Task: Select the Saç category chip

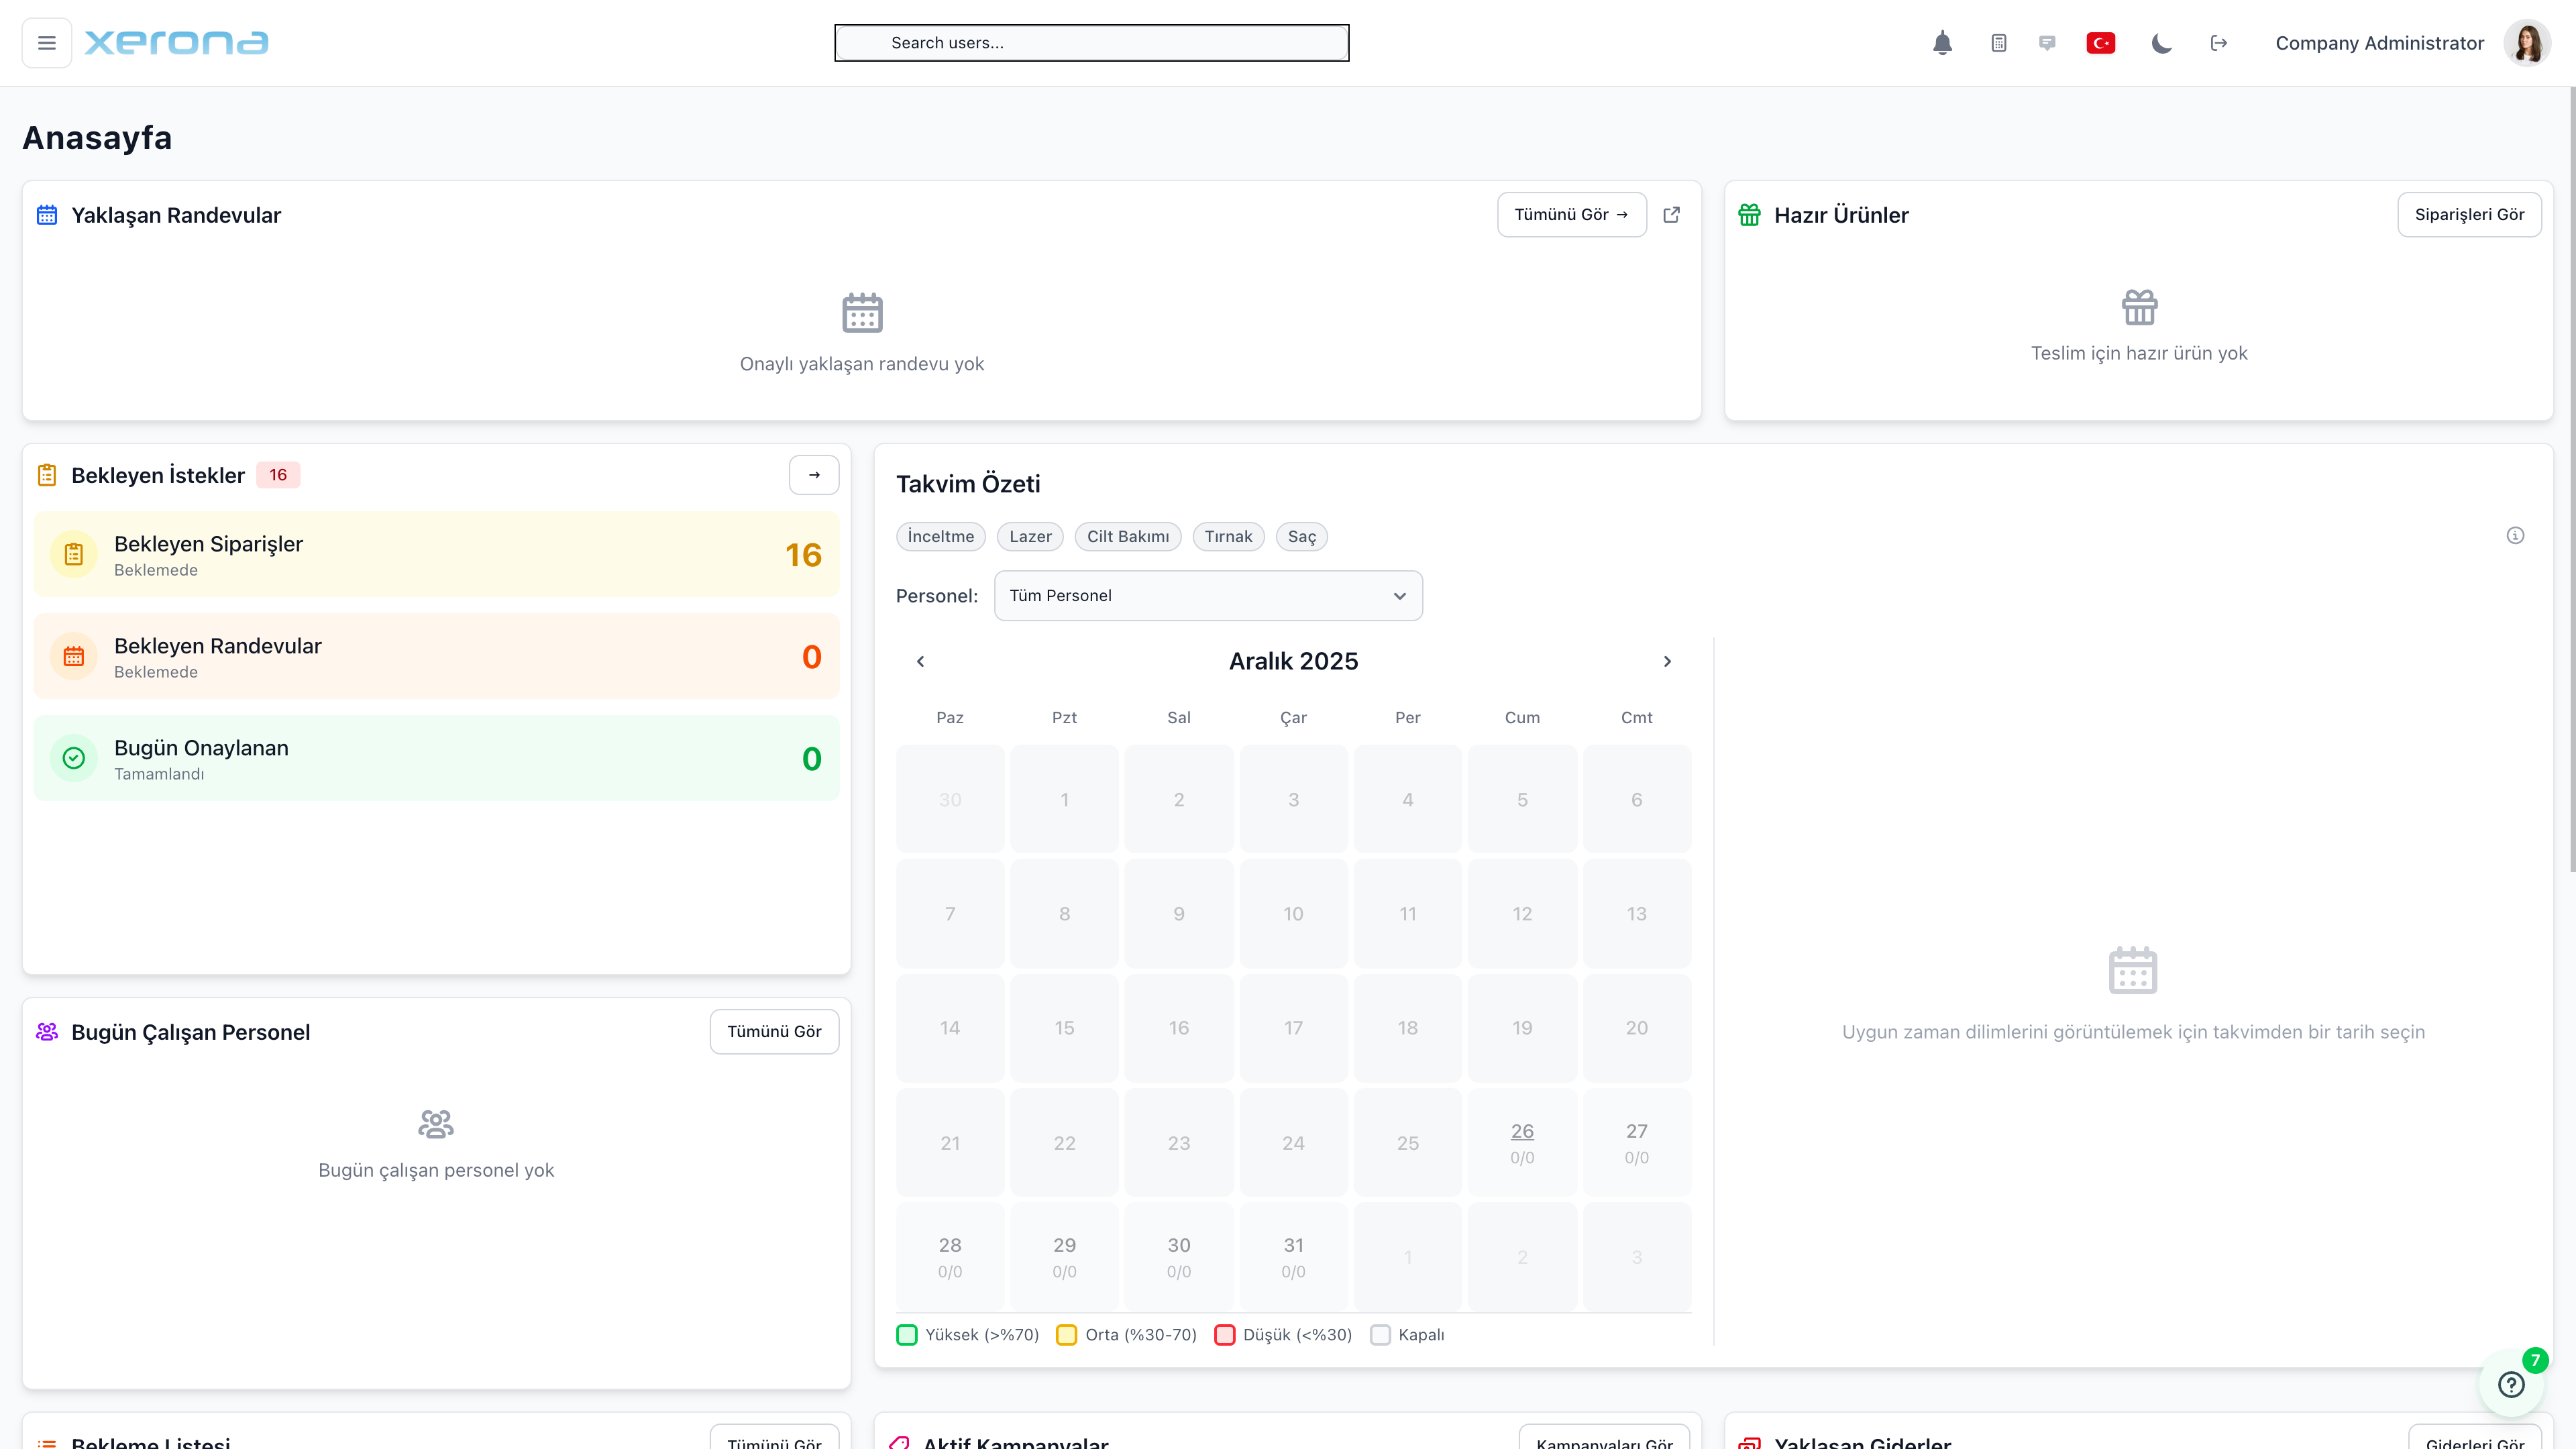Action: [1301, 537]
